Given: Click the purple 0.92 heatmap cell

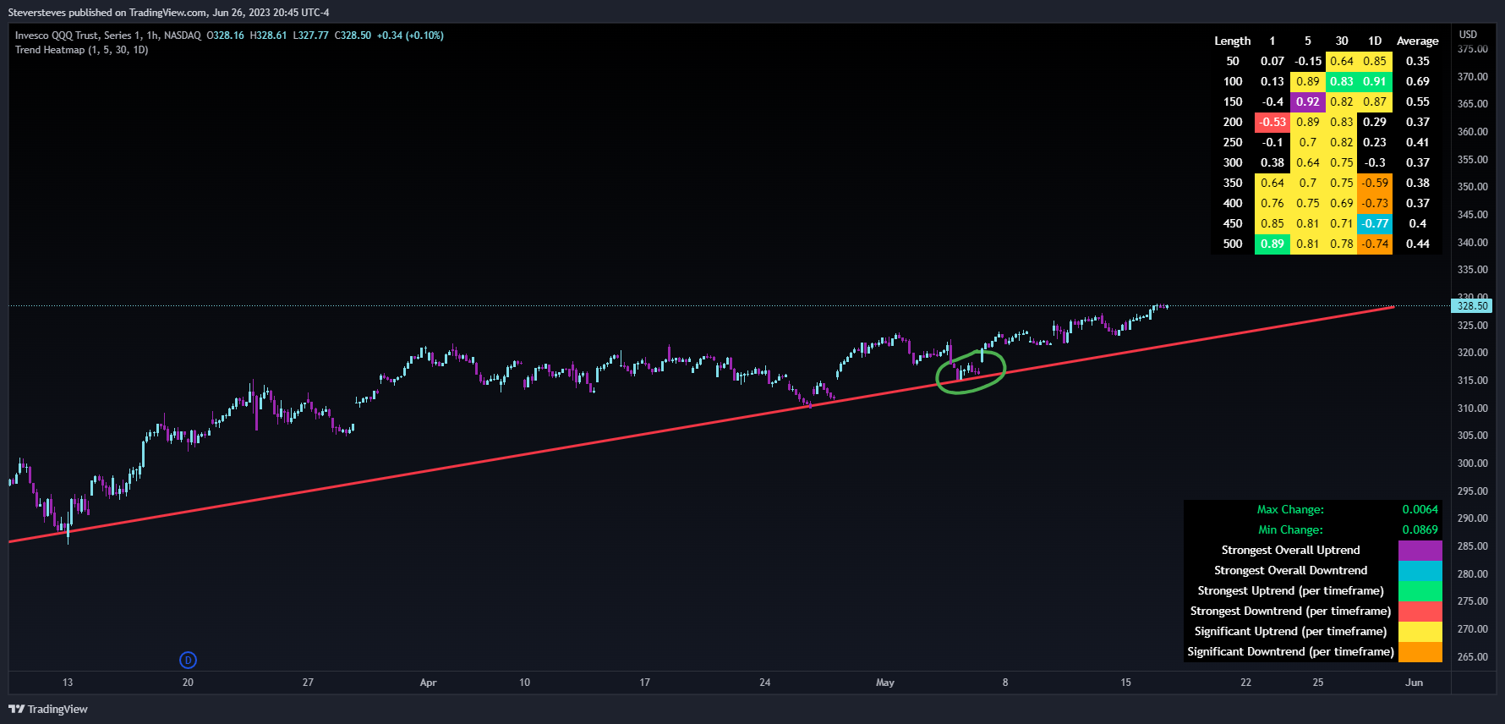Looking at the screenshot, I should click(1308, 101).
